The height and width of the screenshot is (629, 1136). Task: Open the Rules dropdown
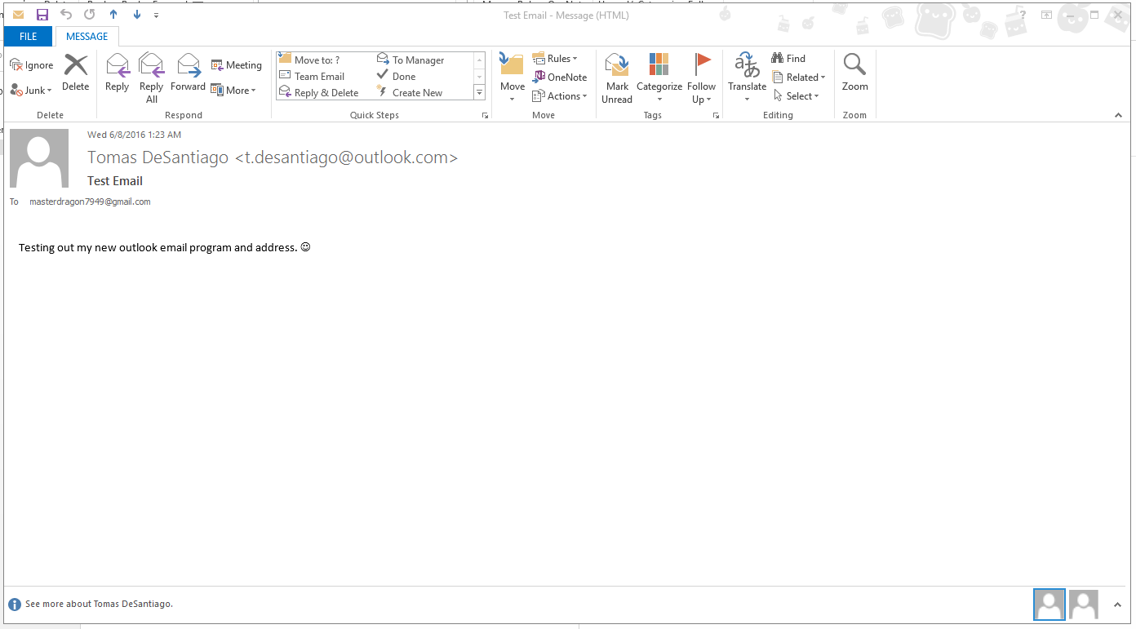[555, 59]
